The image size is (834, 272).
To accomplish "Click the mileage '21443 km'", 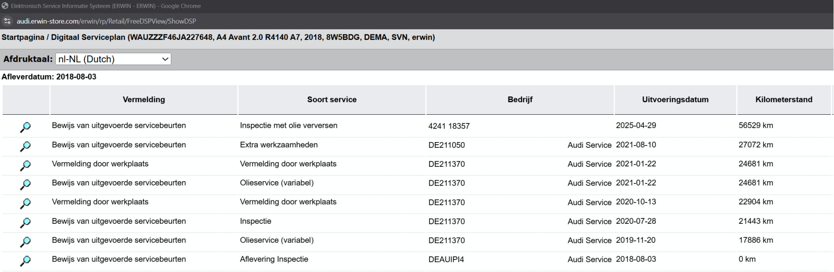I will pos(756,221).
